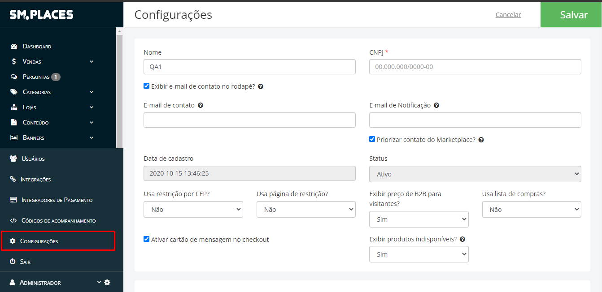Click the Cancelar link
602x292 pixels.
tap(508, 15)
